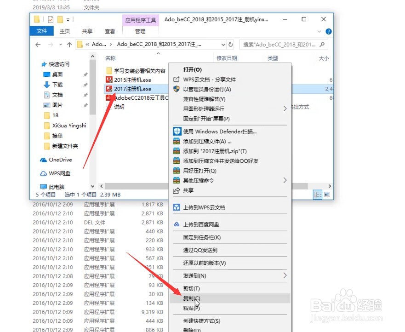
Task: Click archive icon beside 其他压缩命令
Action: (177, 180)
